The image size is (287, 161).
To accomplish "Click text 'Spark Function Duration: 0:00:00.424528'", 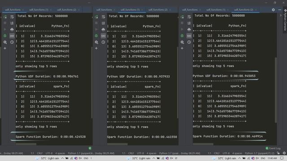I will coord(51,137).
